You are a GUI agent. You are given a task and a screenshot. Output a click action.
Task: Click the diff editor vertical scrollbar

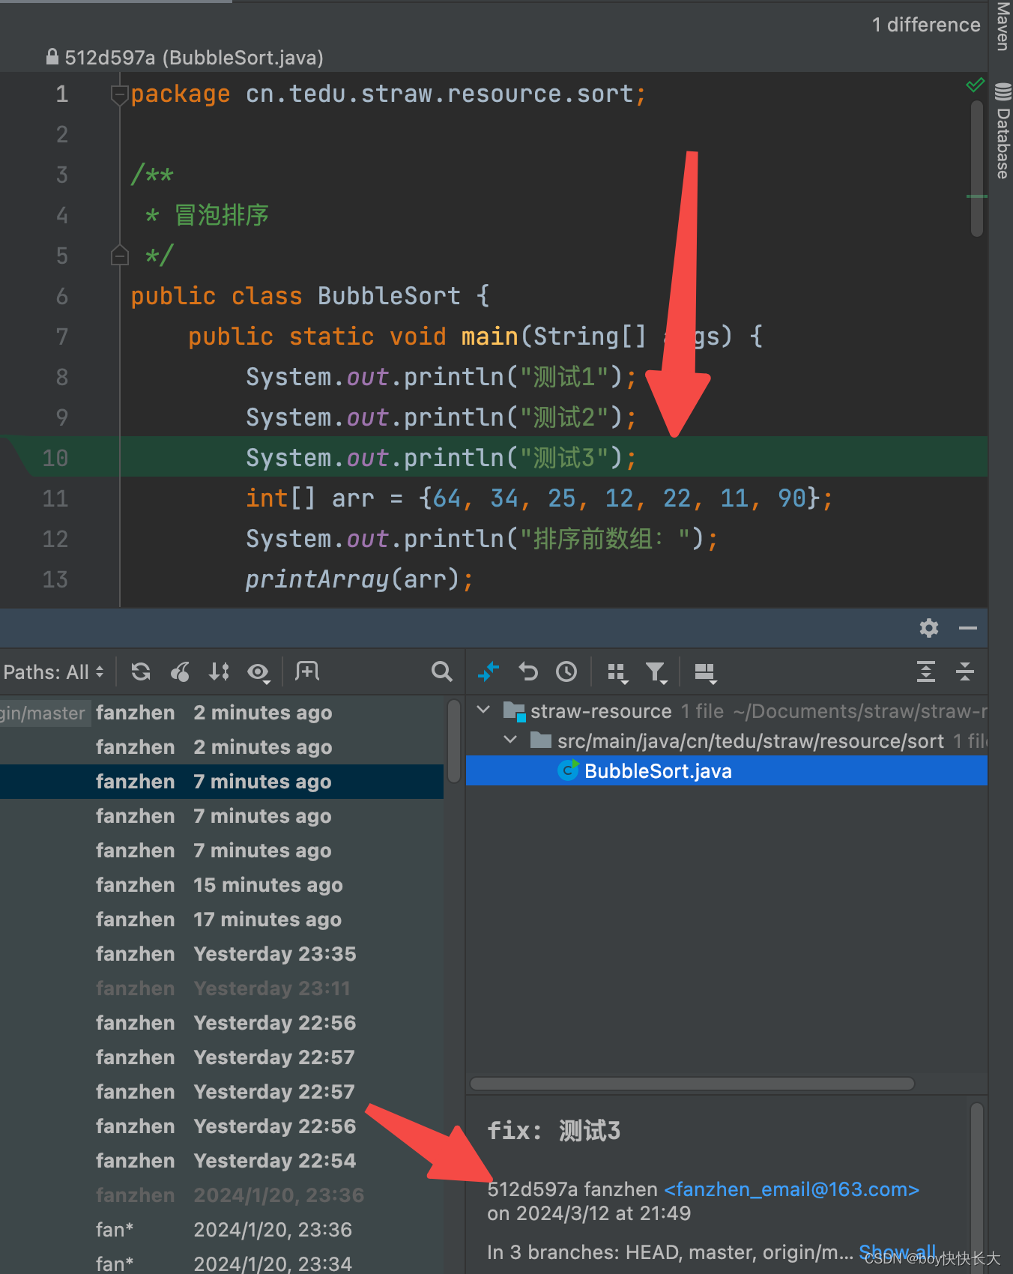point(976,169)
